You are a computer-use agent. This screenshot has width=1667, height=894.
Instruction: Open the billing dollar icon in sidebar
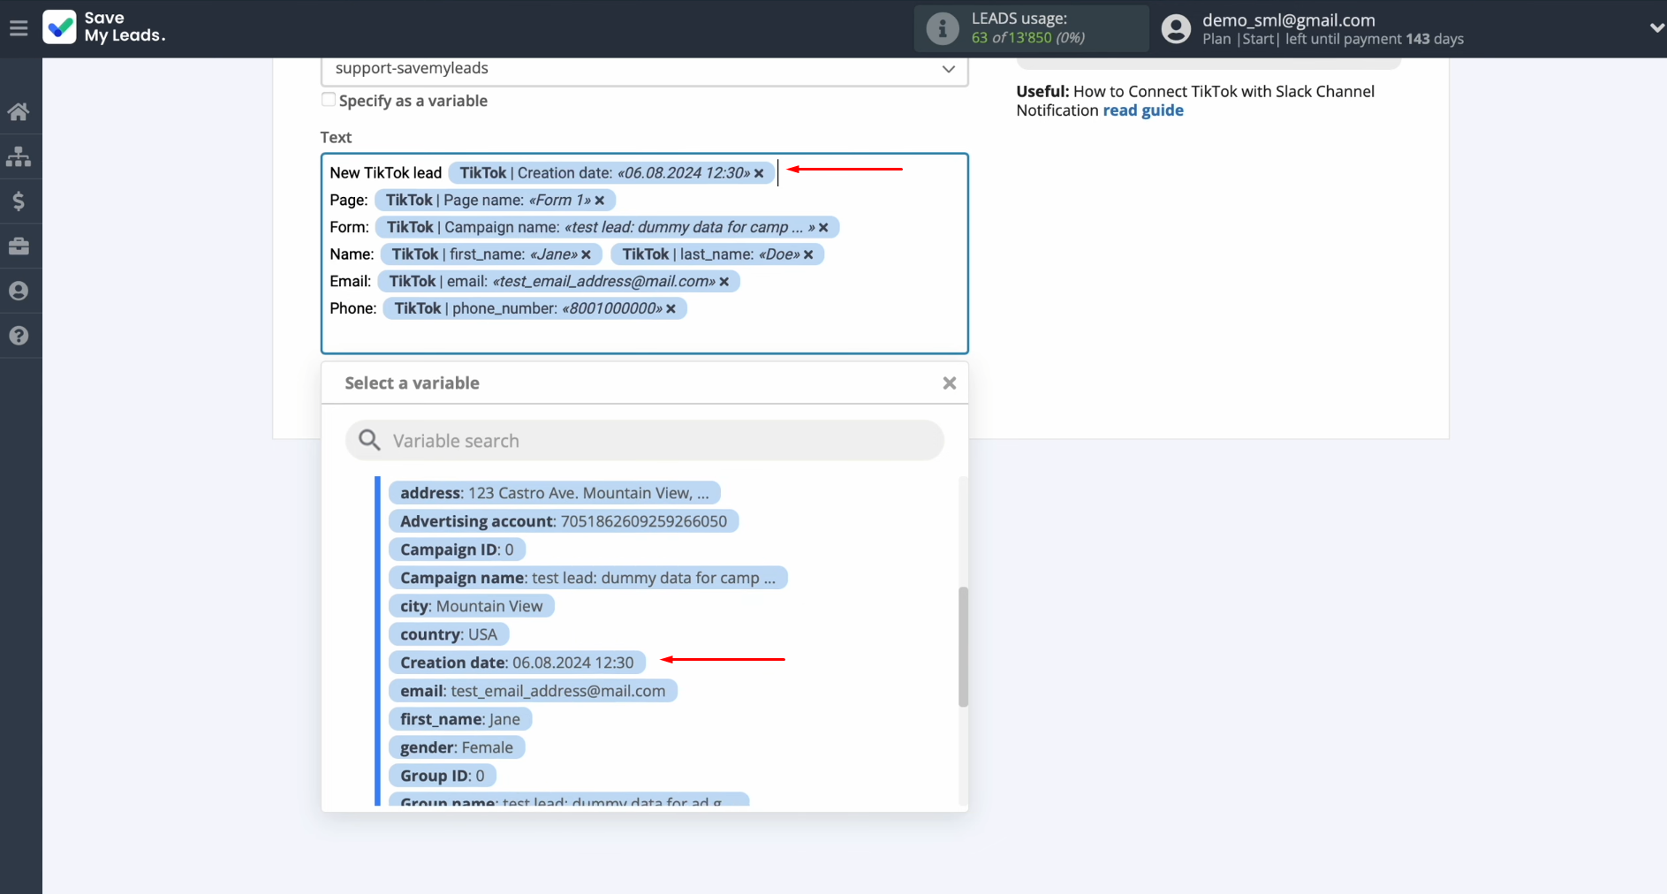click(x=19, y=201)
